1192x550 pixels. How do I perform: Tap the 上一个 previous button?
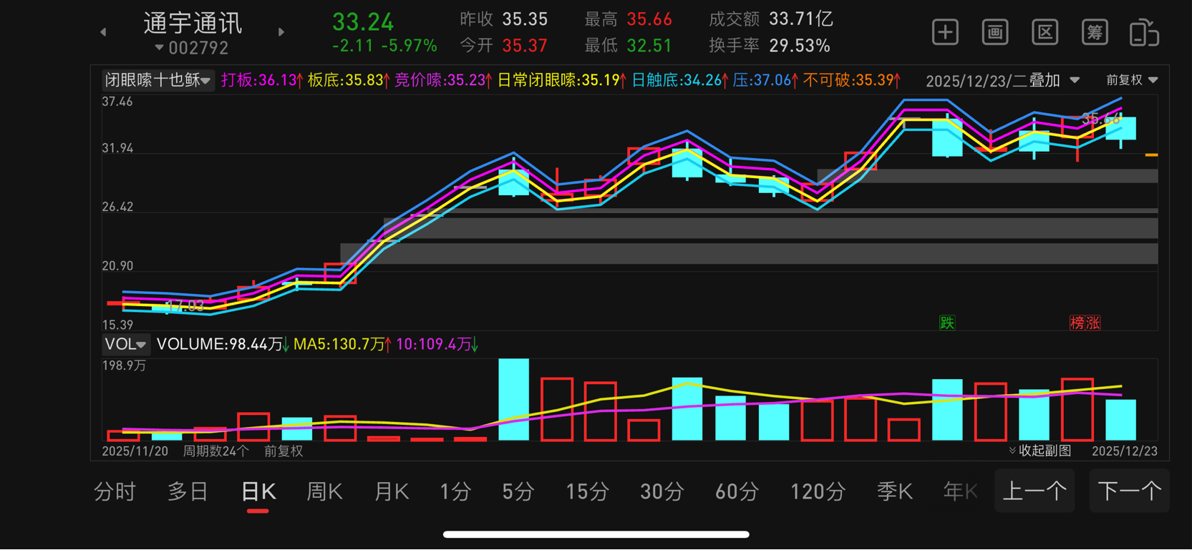(1034, 491)
